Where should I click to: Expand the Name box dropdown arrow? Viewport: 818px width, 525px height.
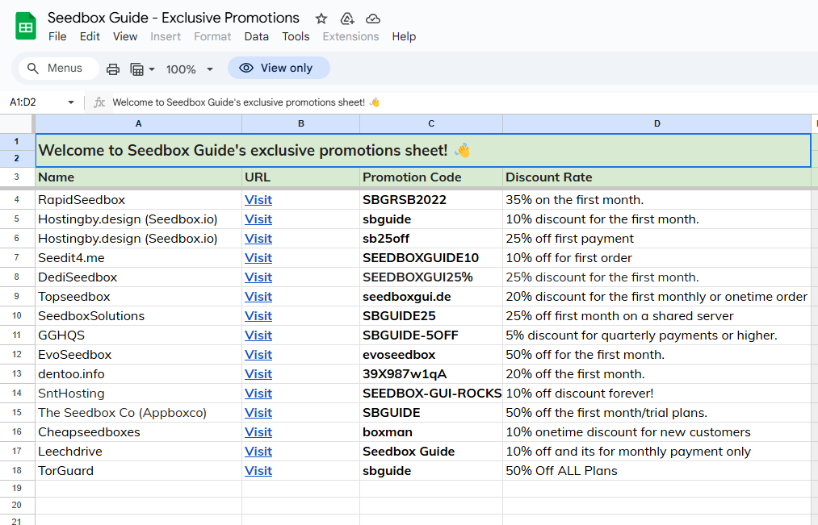(x=71, y=102)
